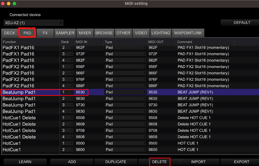Switch to the DECK tab
The height and width of the screenshot is (166, 259).
click(9, 33)
